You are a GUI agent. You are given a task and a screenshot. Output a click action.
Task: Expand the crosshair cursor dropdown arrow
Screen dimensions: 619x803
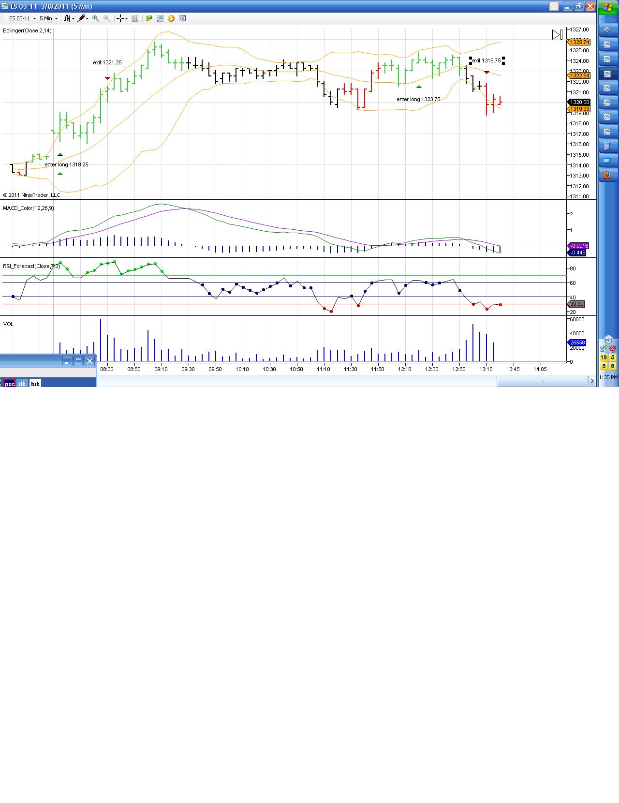tap(127, 18)
